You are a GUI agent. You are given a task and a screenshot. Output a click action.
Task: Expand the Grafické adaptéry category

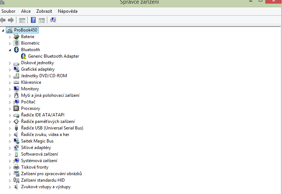click(10, 70)
